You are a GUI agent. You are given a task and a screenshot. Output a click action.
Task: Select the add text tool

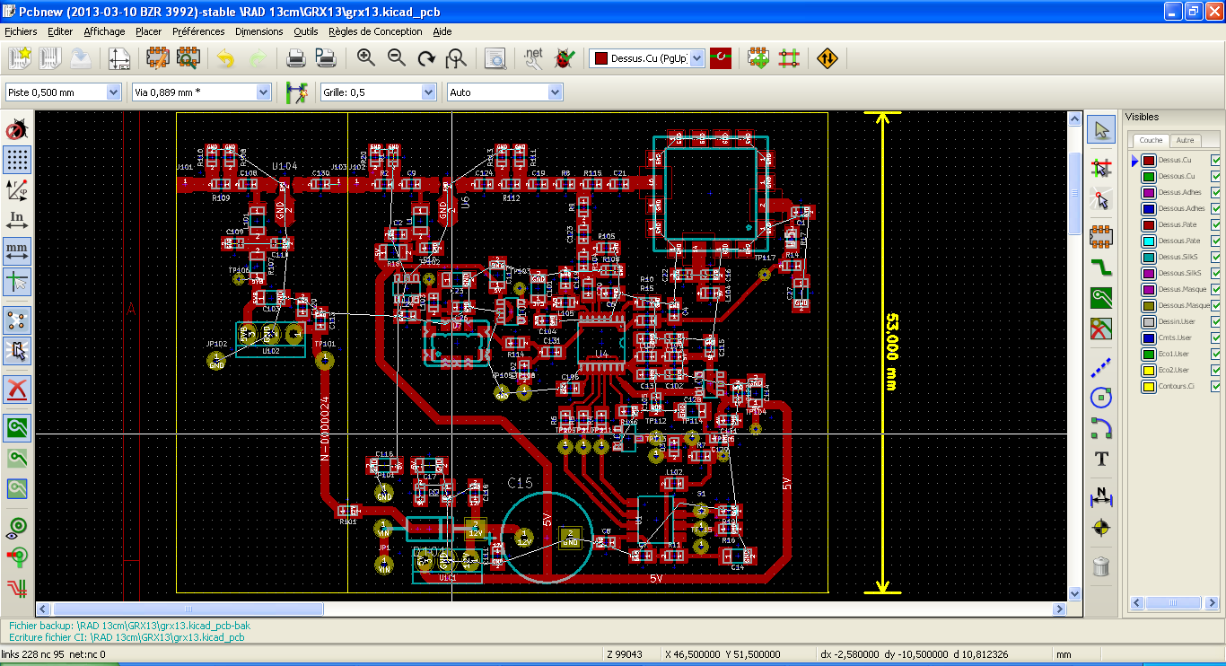pos(1101,459)
